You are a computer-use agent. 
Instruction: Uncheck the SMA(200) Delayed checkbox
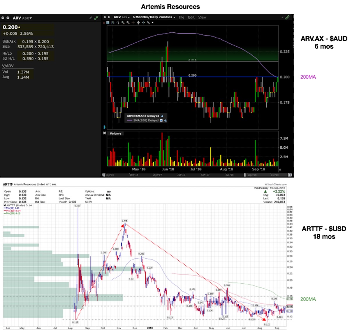coord(161,120)
